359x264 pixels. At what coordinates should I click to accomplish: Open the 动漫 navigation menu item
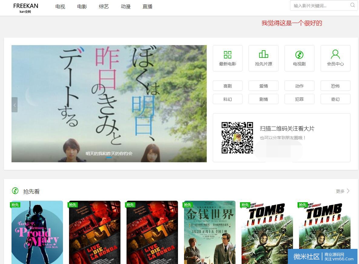click(x=125, y=7)
